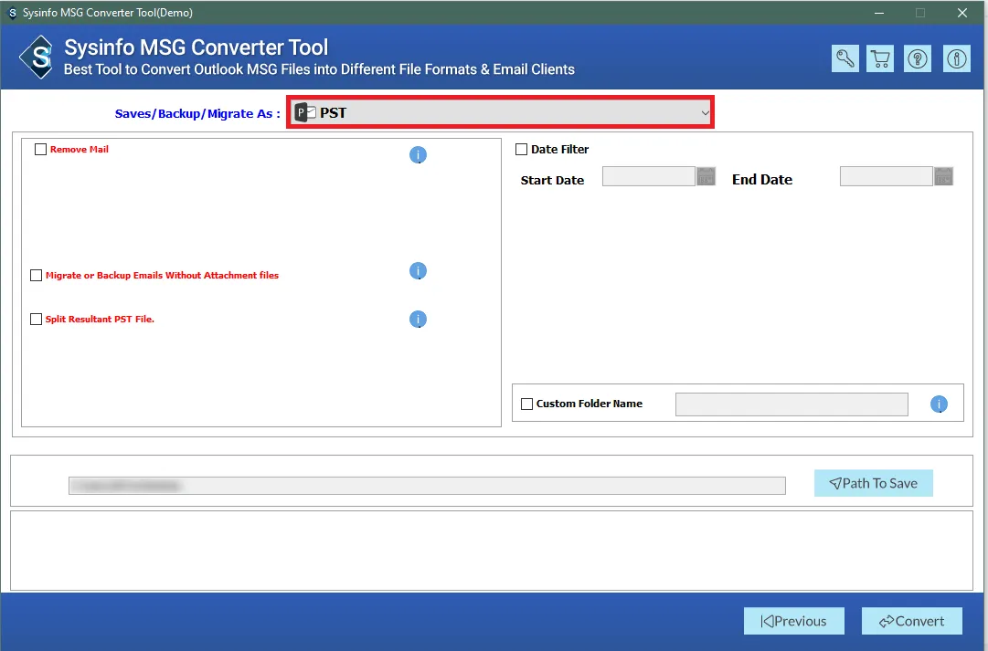This screenshot has height=651, width=988.
Task: Click the question mark help icon
Action: (x=918, y=58)
